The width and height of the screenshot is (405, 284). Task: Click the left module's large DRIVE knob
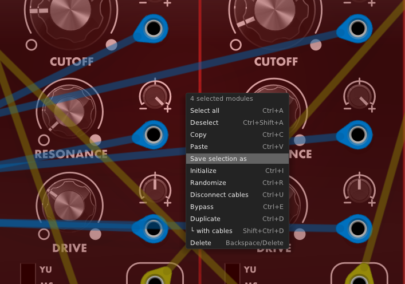click(x=69, y=206)
